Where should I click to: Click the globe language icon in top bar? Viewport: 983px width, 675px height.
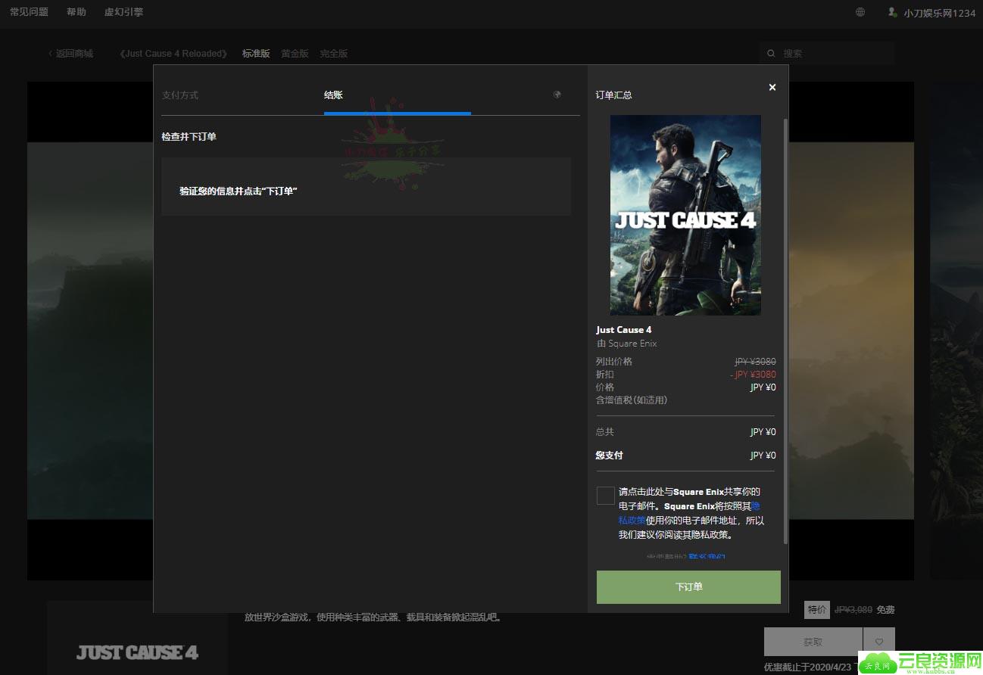[x=860, y=12]
